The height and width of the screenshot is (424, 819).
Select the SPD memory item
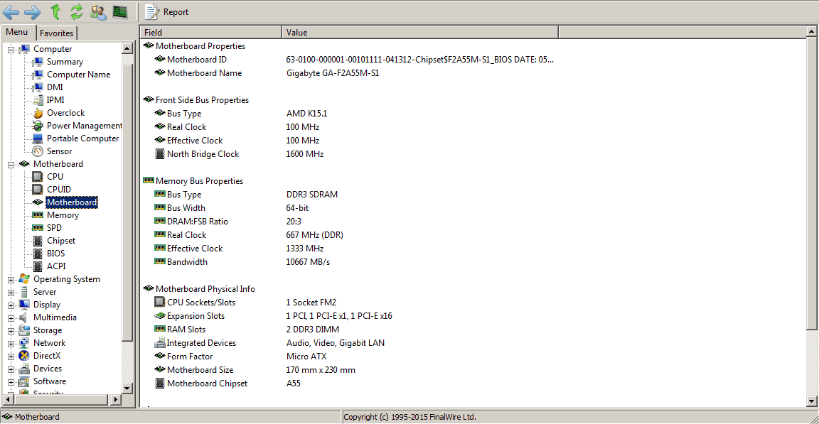[54, 228]
